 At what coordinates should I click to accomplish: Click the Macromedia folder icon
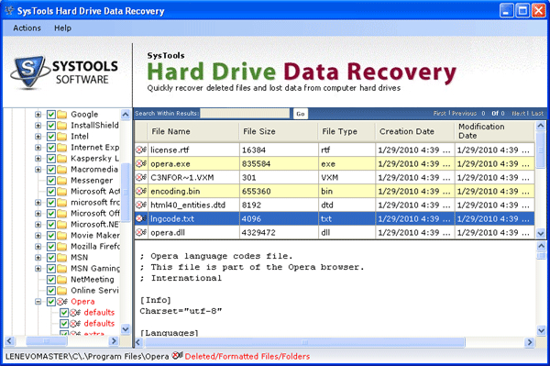click(x=61, y=170)
